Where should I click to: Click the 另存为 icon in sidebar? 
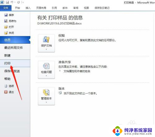pyautogui.click(x=6, y=21)
